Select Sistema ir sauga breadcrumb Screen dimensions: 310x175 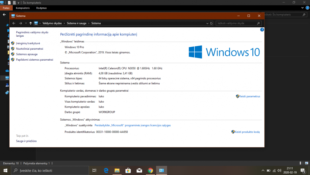(x=77, y=23)
